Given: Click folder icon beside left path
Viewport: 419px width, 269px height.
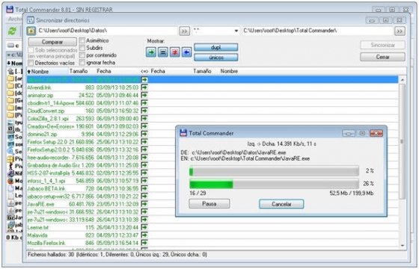Looking at the screenshot, I should [x=31, y=31].
